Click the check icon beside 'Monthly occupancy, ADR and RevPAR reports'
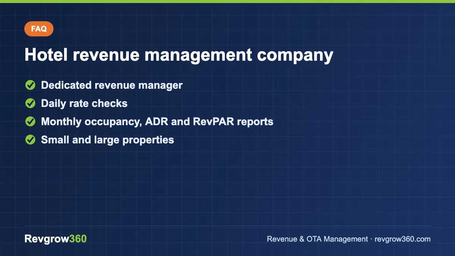This screenshot has width=455, height=256. pos(30,122)
